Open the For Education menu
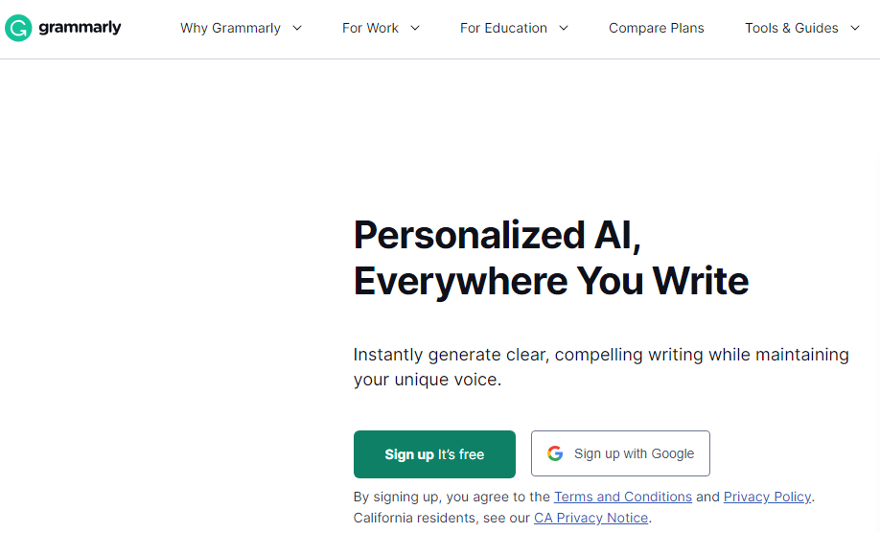The image size is (880, 533). point(502,29)
